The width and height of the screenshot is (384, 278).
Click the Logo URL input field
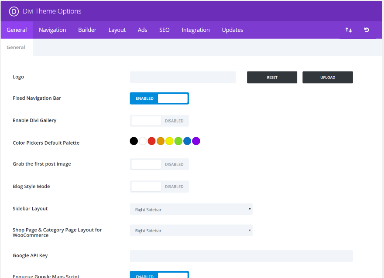[183, 78]
